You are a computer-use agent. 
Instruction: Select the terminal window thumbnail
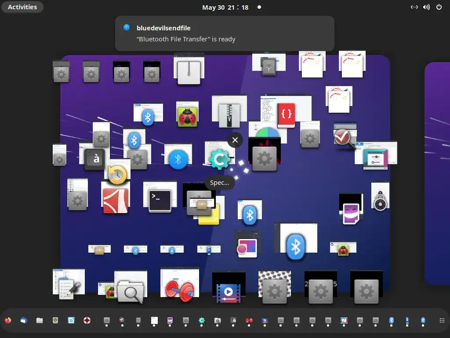(x=160, y=197)
